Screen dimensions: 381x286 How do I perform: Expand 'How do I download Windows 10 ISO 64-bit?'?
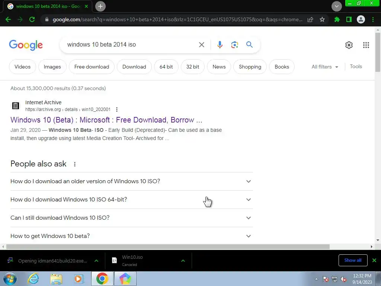[132, 200]
